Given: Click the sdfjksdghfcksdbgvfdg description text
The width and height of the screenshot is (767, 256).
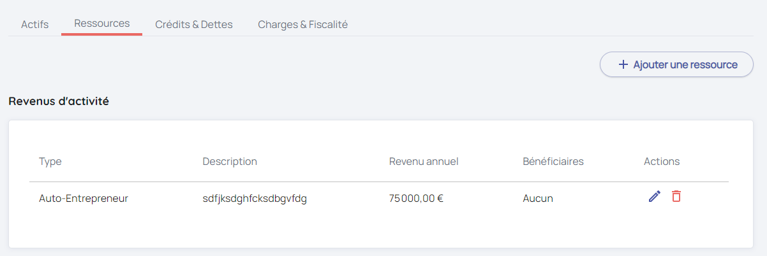Looking at the screenshot, I should coord(255,198).
